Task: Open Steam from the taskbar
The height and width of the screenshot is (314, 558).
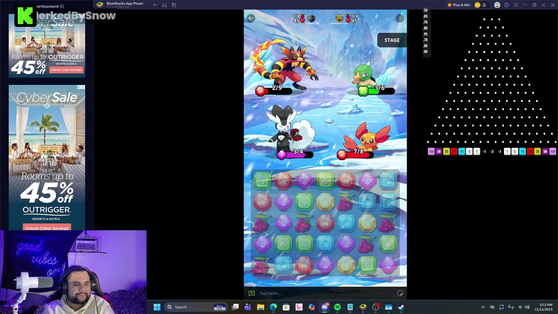Action: [401, 307]
